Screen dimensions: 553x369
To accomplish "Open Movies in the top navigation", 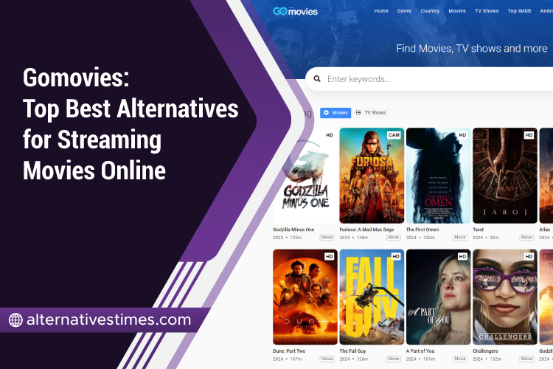I will (x=457, y=11).
